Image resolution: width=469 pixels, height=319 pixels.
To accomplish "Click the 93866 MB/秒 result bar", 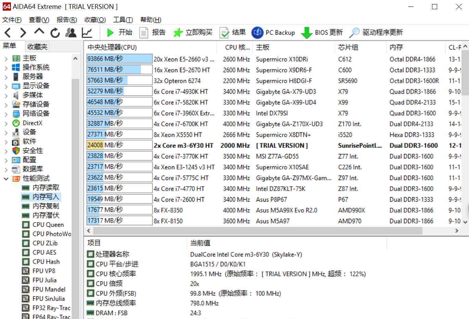I will [119, 59].
